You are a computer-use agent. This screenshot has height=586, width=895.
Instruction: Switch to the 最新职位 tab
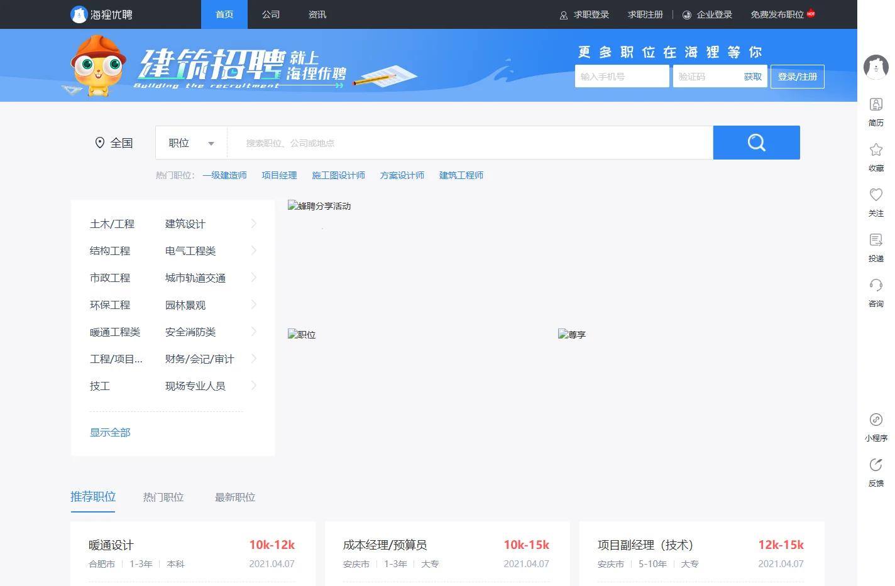tap(235, 497)
